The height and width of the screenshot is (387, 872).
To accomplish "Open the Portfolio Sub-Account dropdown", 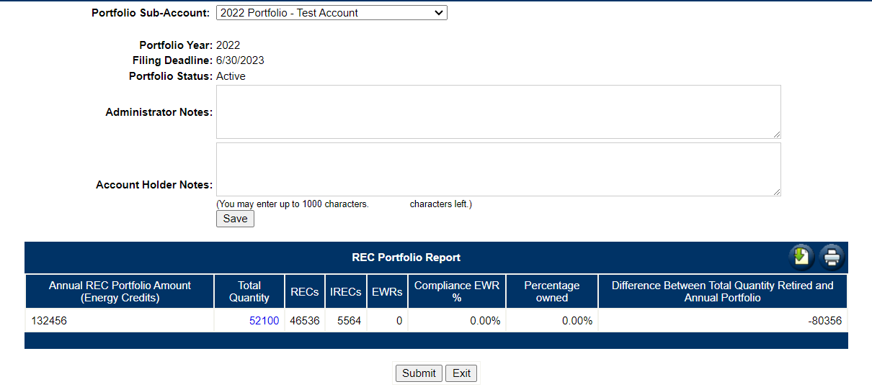I will [332, 13].
